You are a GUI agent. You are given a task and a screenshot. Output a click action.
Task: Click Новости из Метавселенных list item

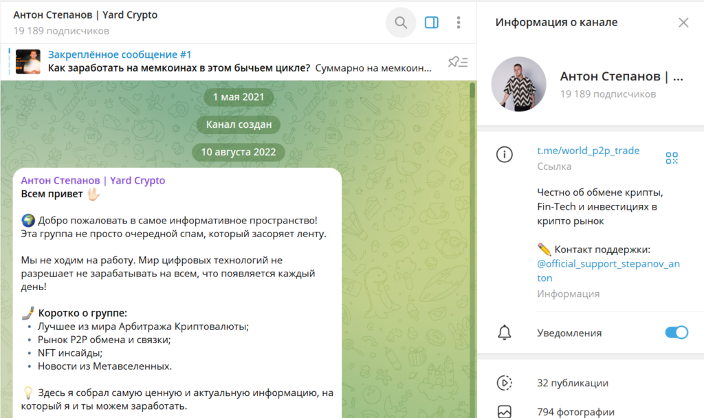(104, 366)
